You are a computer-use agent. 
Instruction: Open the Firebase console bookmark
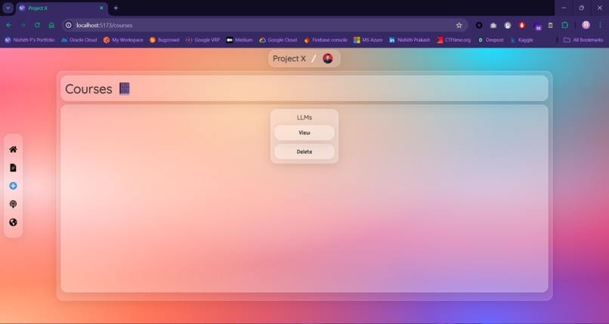326,40
